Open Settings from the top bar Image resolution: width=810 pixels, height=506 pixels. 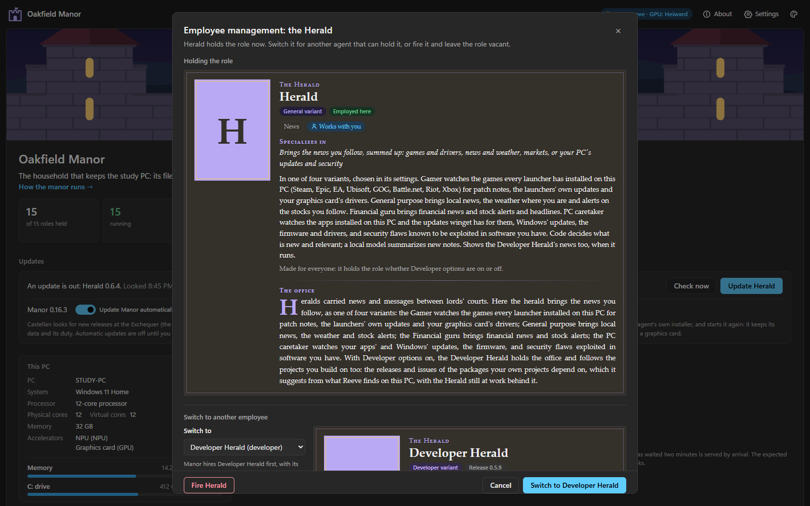click(x=761, y=14)
